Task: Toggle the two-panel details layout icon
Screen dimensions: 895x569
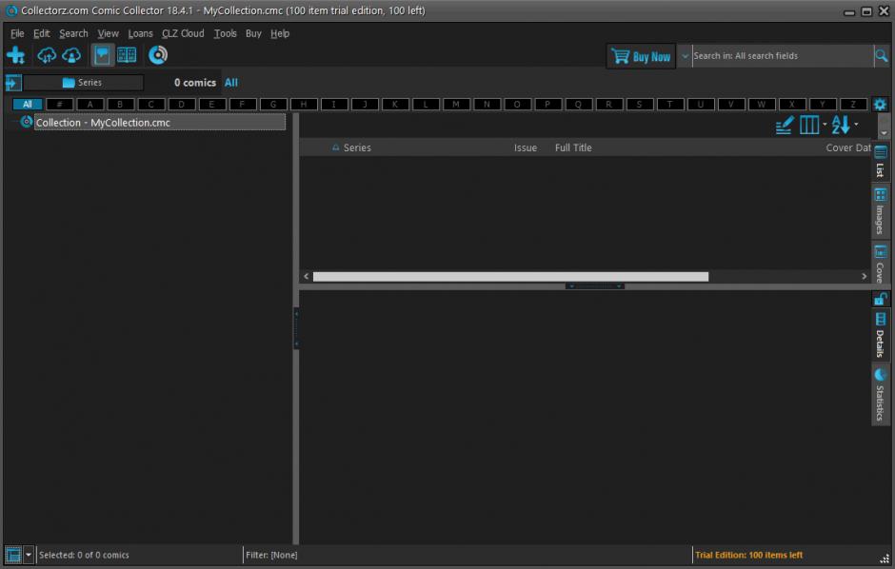Action: coord(127,55)
